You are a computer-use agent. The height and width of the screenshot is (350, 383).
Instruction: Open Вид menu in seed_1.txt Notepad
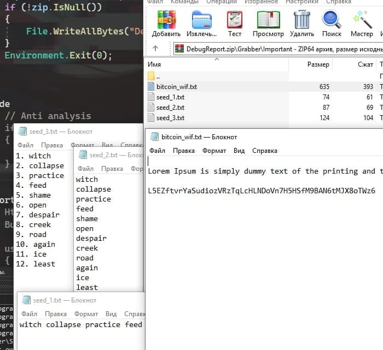[x=111, y=315]
